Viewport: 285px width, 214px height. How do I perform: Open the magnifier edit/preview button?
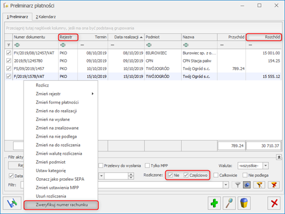pos(229,203)
